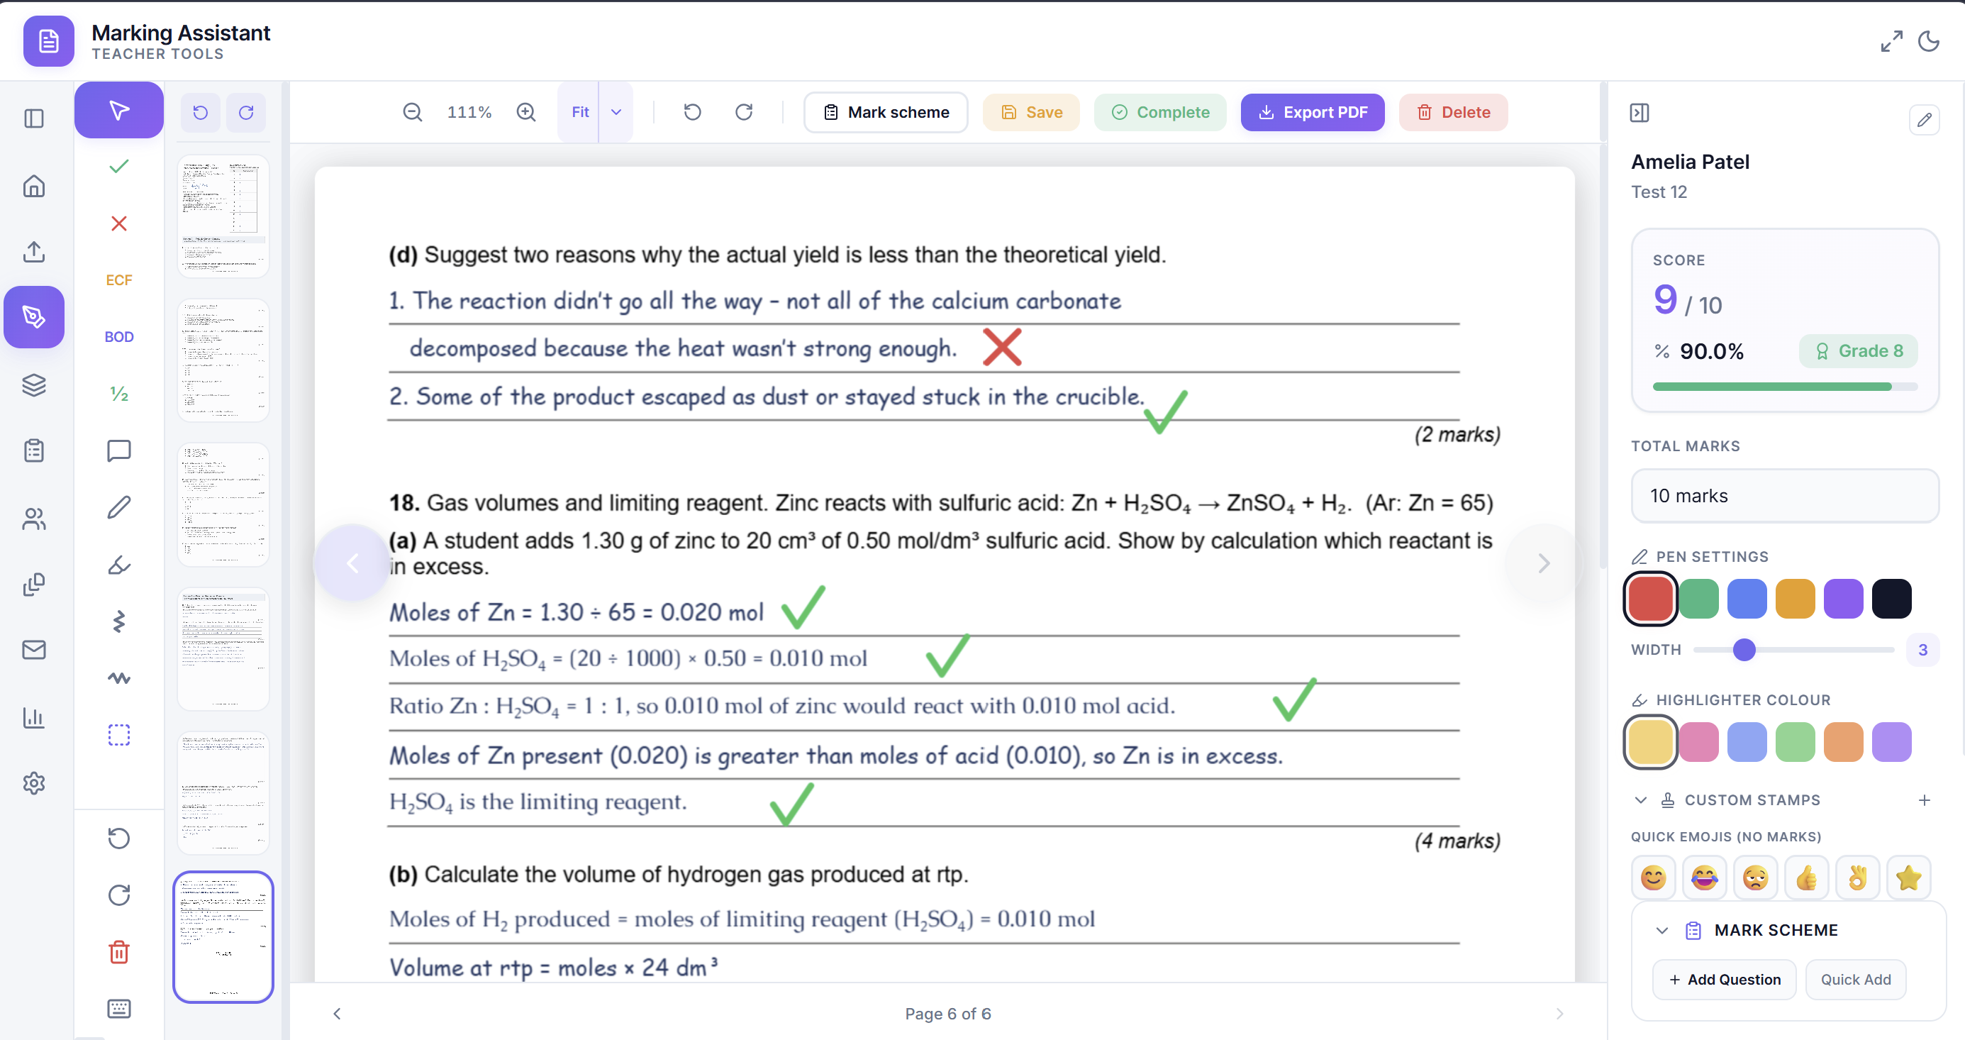Toggle dark mode moon icon
Screen dimensions: 1965x1040
pyautogui.click(x=1928, y=40)
